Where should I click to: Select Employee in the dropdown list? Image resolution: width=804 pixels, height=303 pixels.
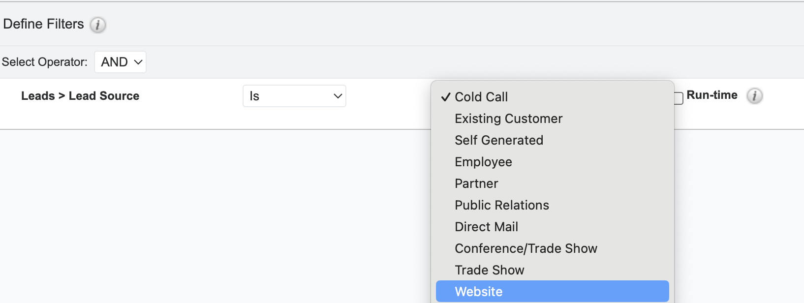pos(483,162)
